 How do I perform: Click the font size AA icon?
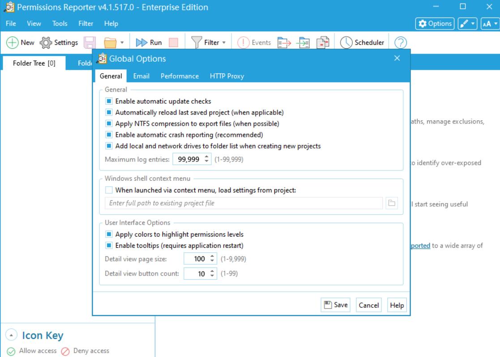click(x=487, y=24)
